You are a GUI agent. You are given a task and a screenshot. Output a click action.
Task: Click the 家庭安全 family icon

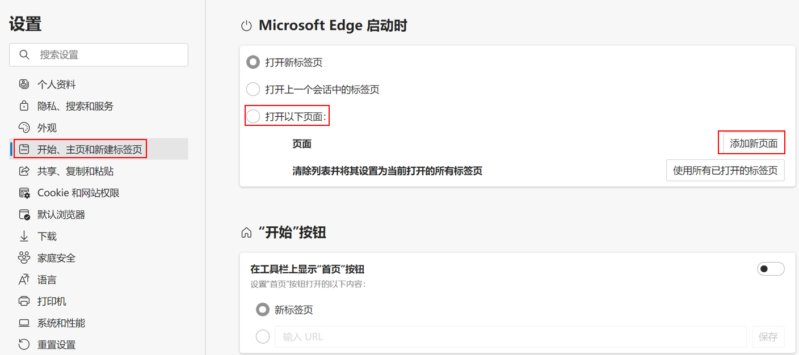point(24,258)
